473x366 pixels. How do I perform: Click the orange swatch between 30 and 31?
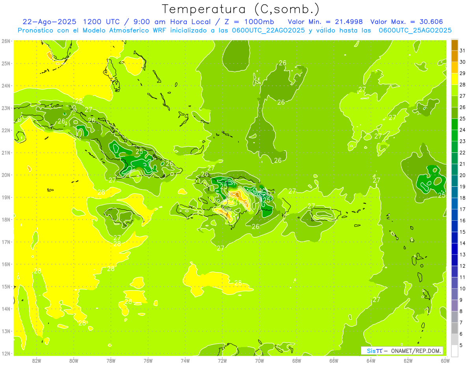tap(454, 56)
